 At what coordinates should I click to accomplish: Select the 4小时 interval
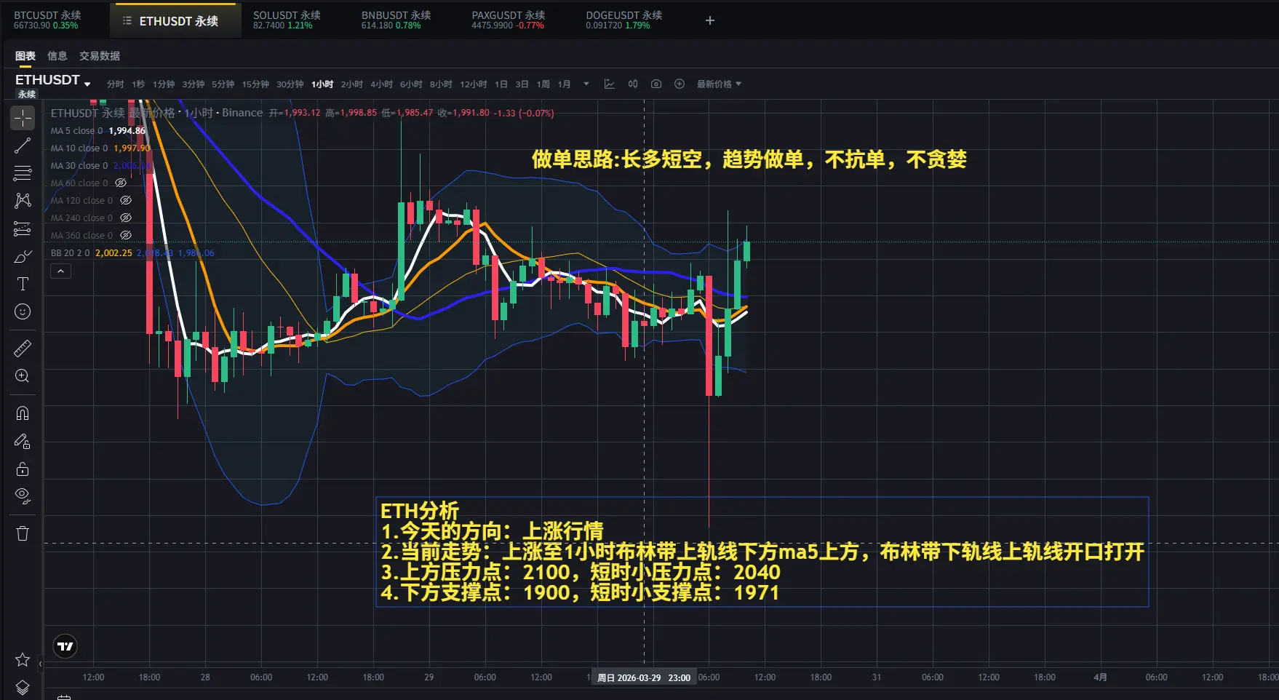tap(381, 84)
